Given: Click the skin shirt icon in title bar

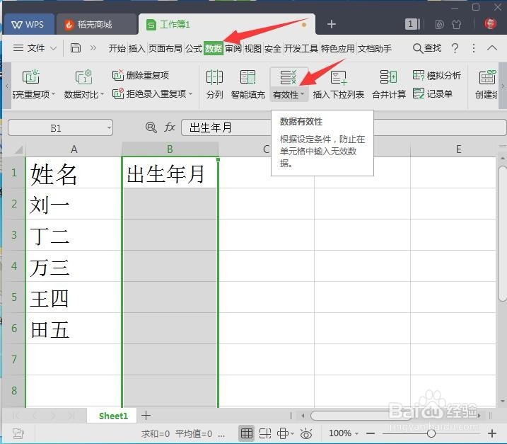Looking at the screenshot, I should [x=456, y=24].
